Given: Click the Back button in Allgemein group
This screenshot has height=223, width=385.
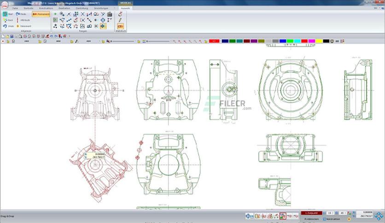Looking at the screenshot, I should [x=8, y=20].
